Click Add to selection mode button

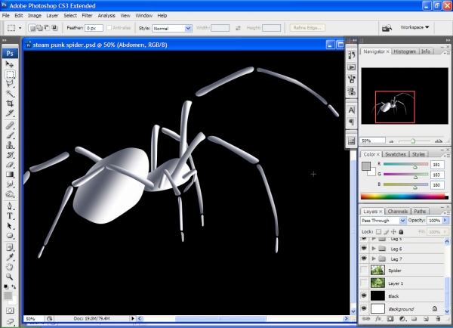click(39, 28)
